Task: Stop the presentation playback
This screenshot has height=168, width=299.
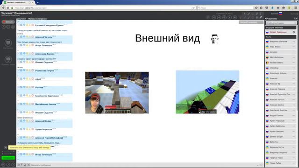Action: click(x=224, y=17)
